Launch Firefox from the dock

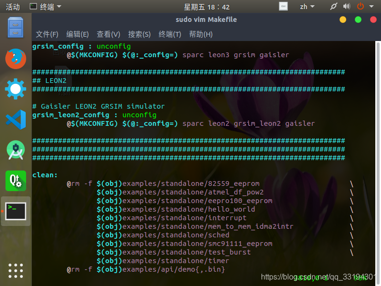[x=16, y=59]
